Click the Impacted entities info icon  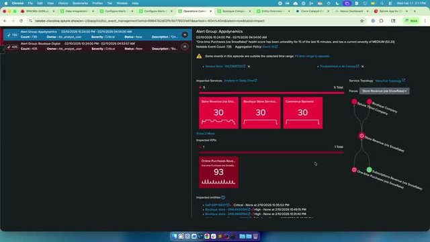(223, 198)
